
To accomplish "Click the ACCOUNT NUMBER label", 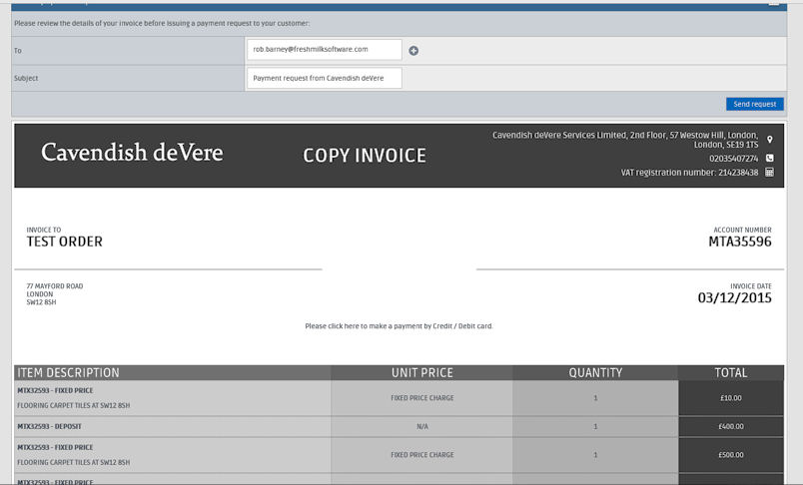I will 742,230.
